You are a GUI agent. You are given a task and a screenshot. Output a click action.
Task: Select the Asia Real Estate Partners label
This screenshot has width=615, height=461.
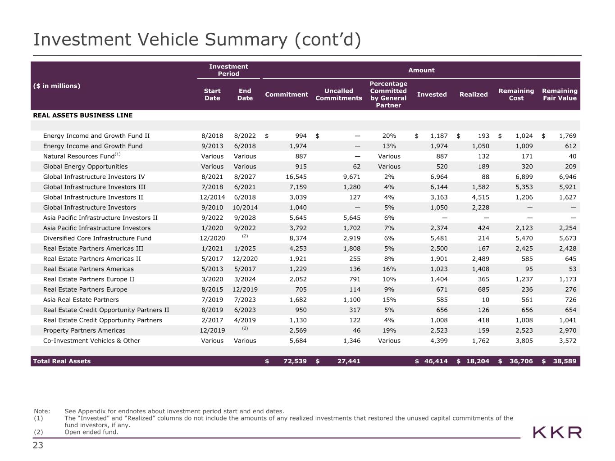click(81, 300)
